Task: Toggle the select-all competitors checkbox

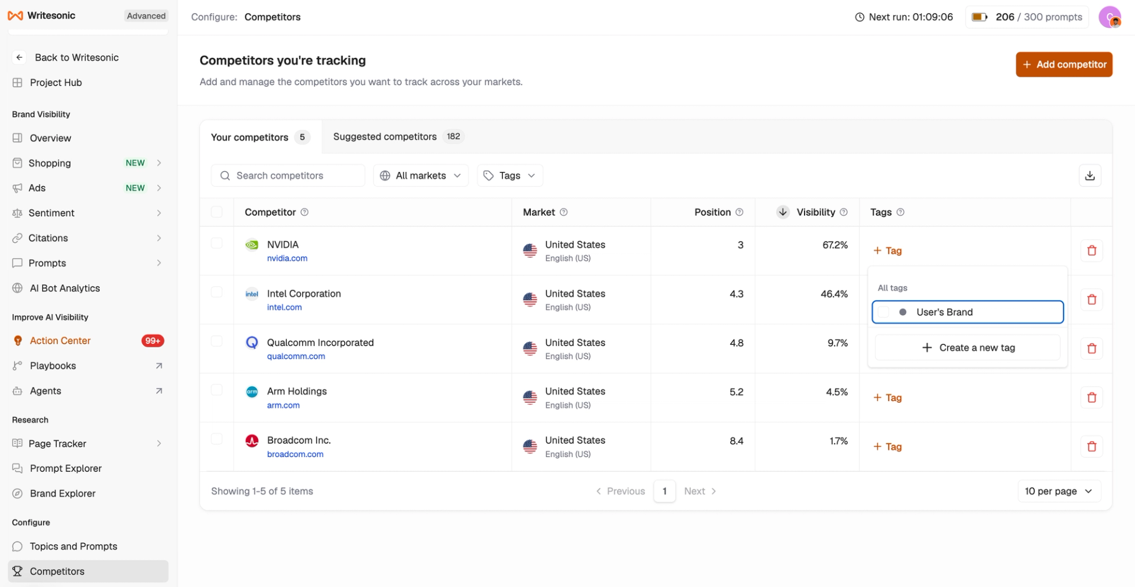Action: pyautogui.click(x=217, y=212)
